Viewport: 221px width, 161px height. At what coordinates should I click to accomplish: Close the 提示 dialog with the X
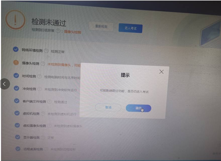[161, 72]
